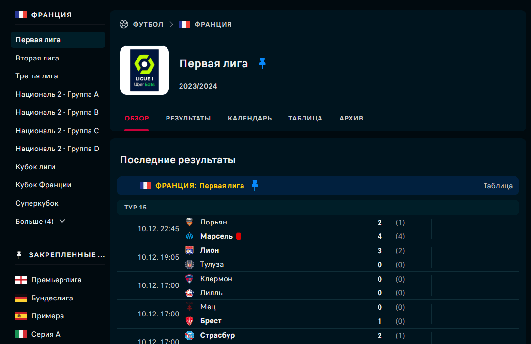531x344 pixels.
Task: Click pin icon beside ЗАКРЕПЛЕННЫЕ heading
Action: tap(19, 254)
